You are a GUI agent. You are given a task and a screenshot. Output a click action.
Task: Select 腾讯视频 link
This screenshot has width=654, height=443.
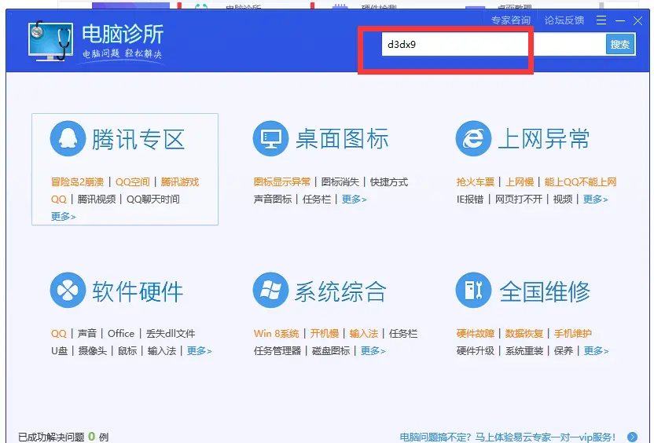pos(97,200)
